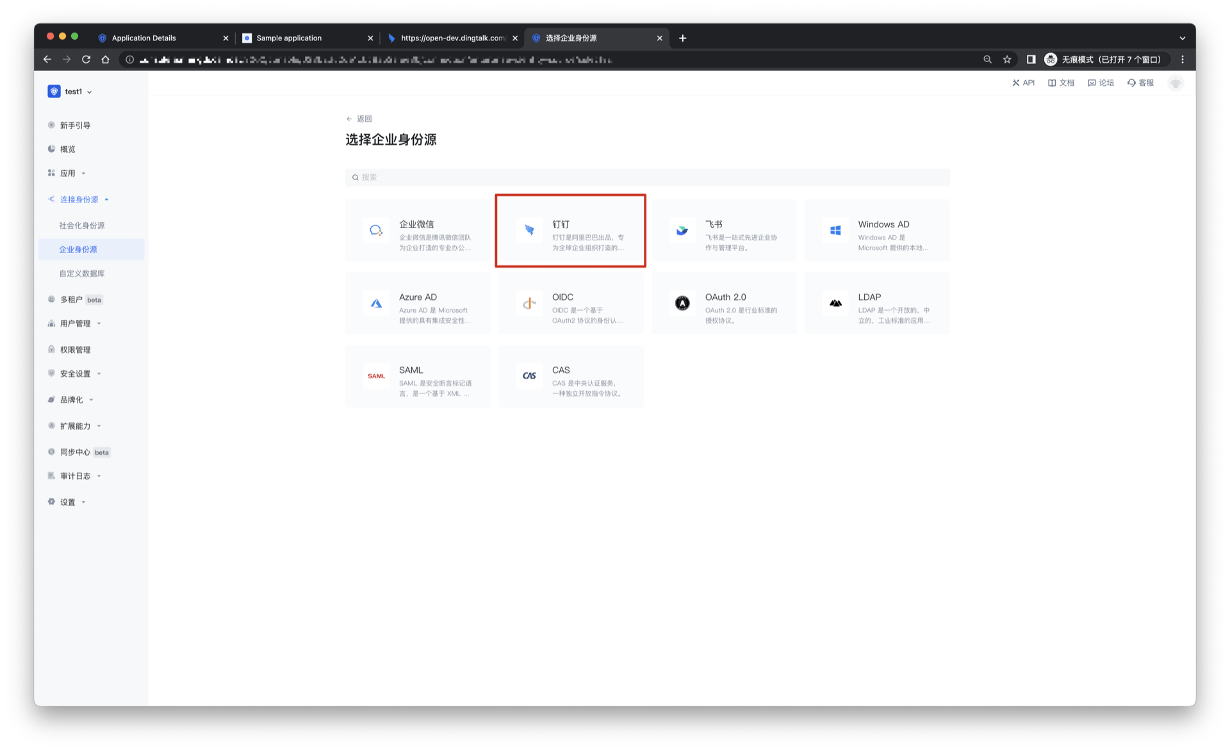
Task: Select the OAuth 2.0 black circle icon
Action: click(682, 303)
